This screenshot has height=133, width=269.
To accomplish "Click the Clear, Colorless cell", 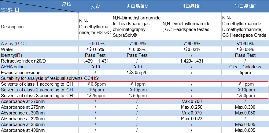I will point(245,66).
